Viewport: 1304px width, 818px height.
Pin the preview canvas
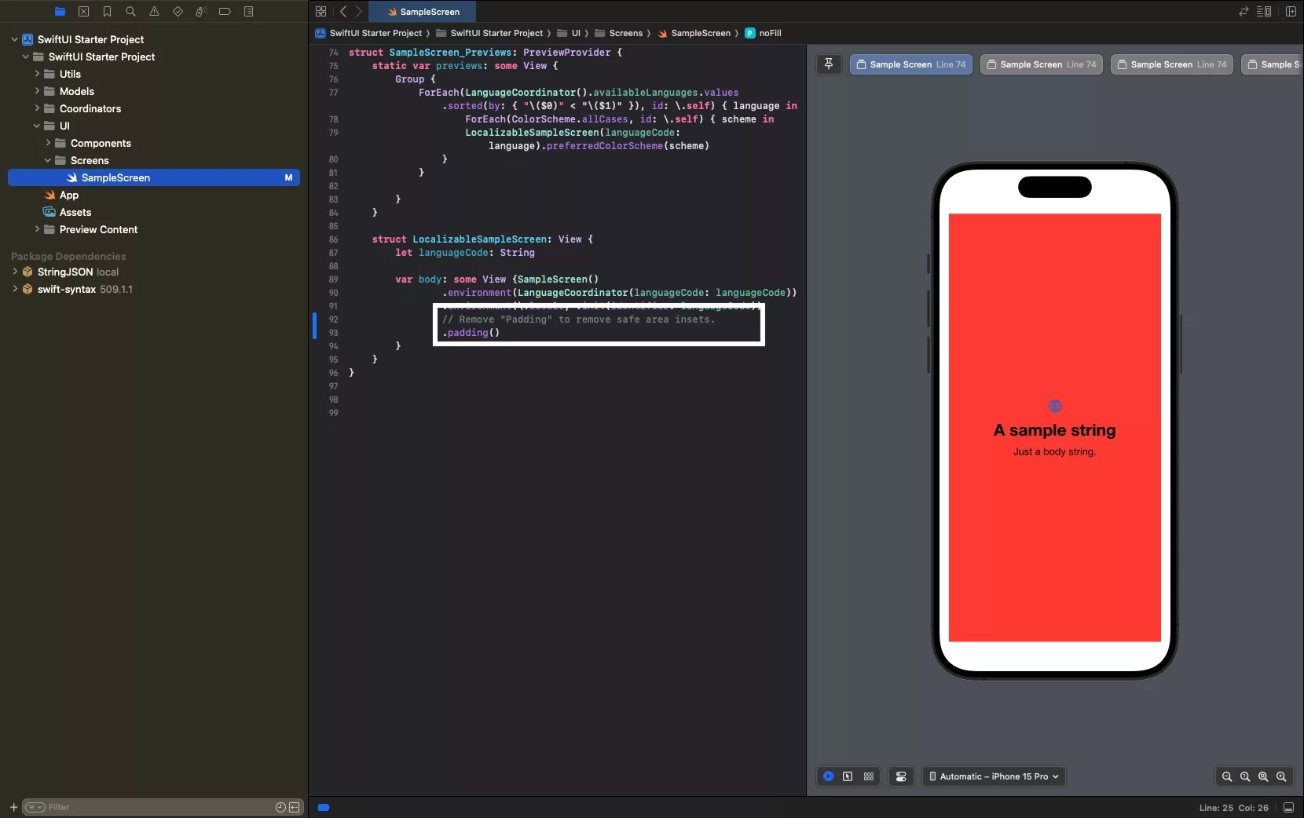829,64
